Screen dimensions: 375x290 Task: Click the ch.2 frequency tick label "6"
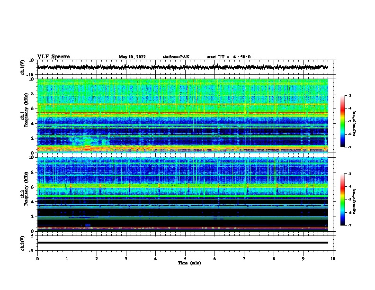coord(33,187)
